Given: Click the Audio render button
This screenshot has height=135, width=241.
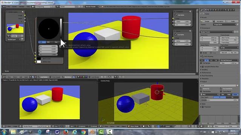Looking at the screenshot, I should 232,21.
